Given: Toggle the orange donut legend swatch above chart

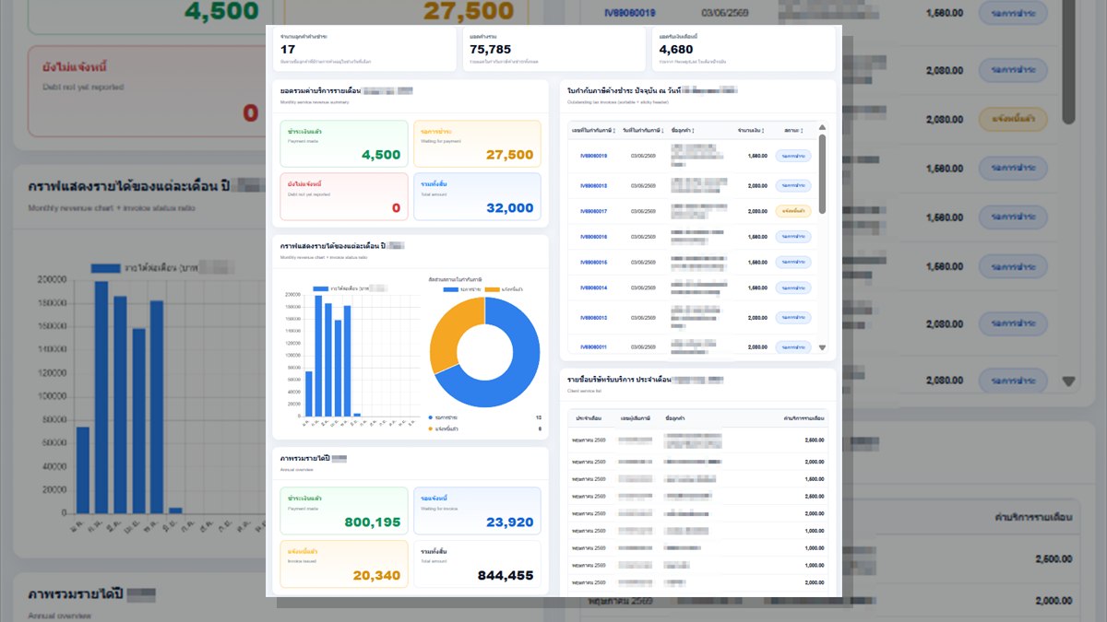Looking at the screenshot, I should 492,289.
